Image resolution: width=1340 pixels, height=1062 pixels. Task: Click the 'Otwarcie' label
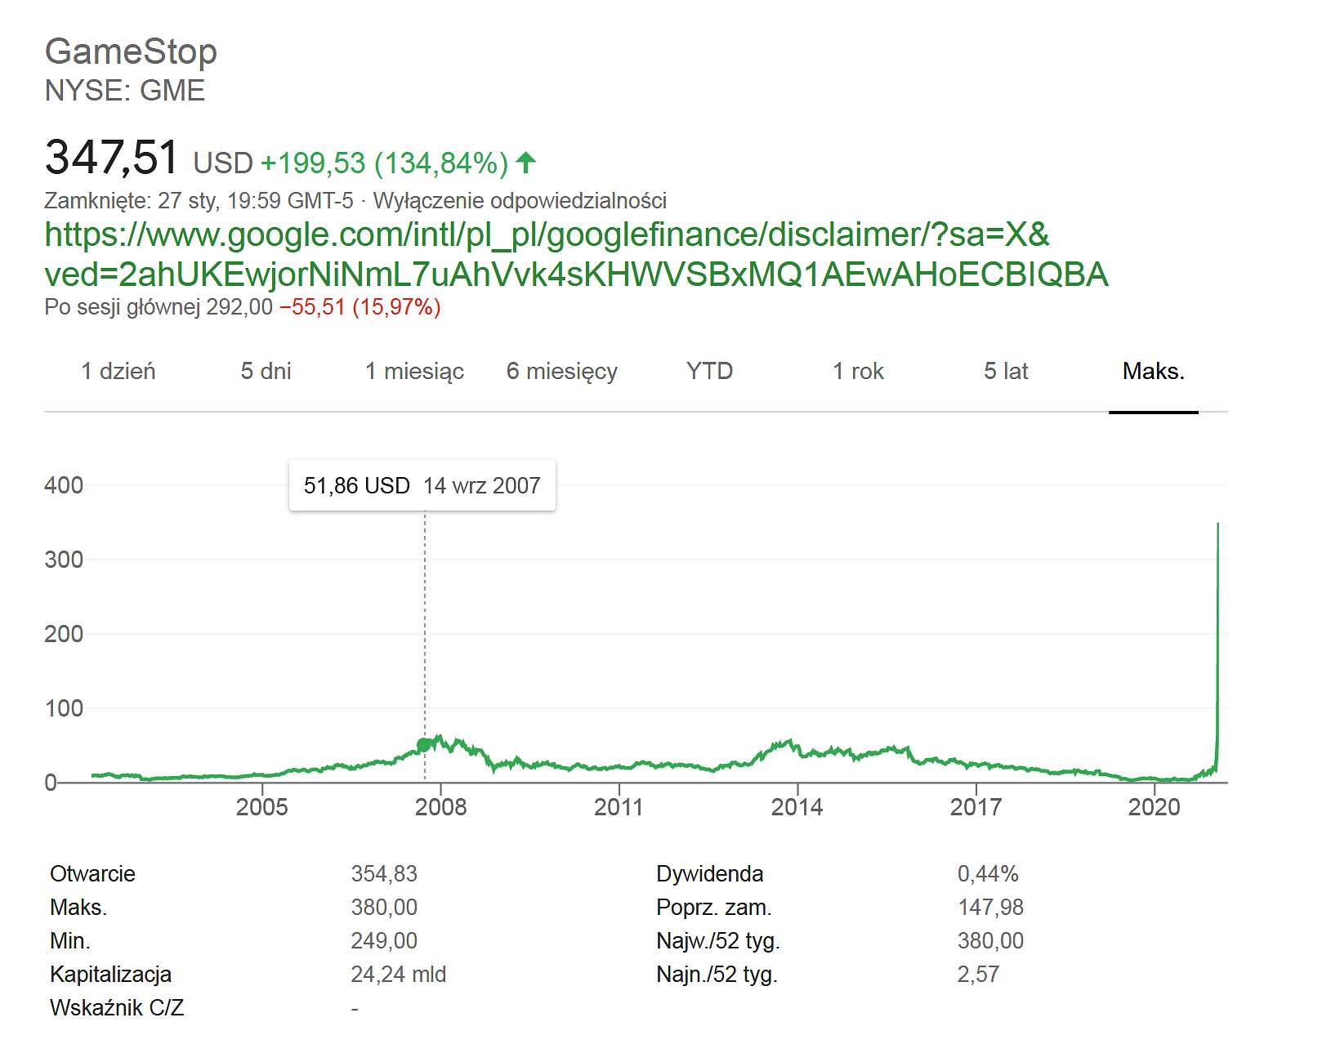92,874
